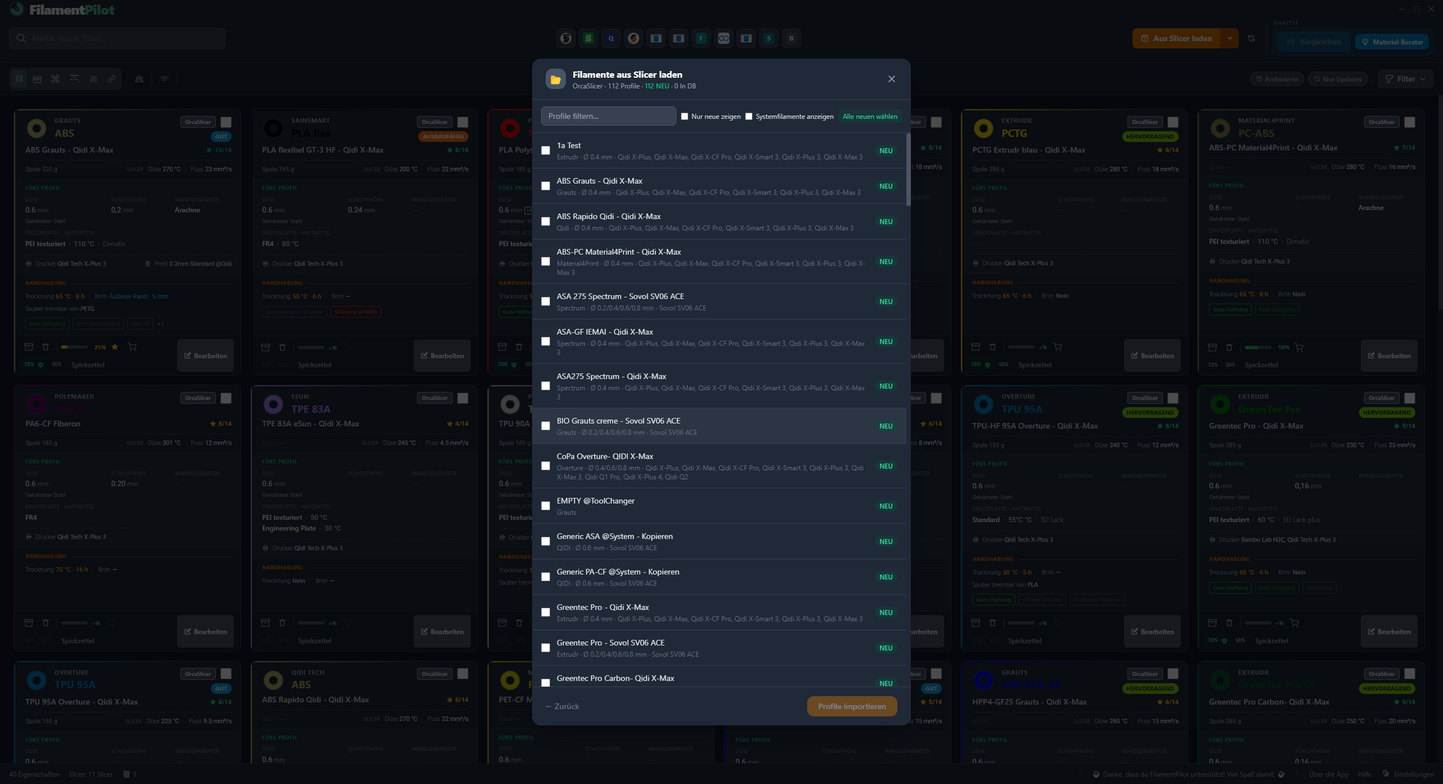Select the green grid slicer icon
Screen dimensions: 1443x784
click(588, 38)
